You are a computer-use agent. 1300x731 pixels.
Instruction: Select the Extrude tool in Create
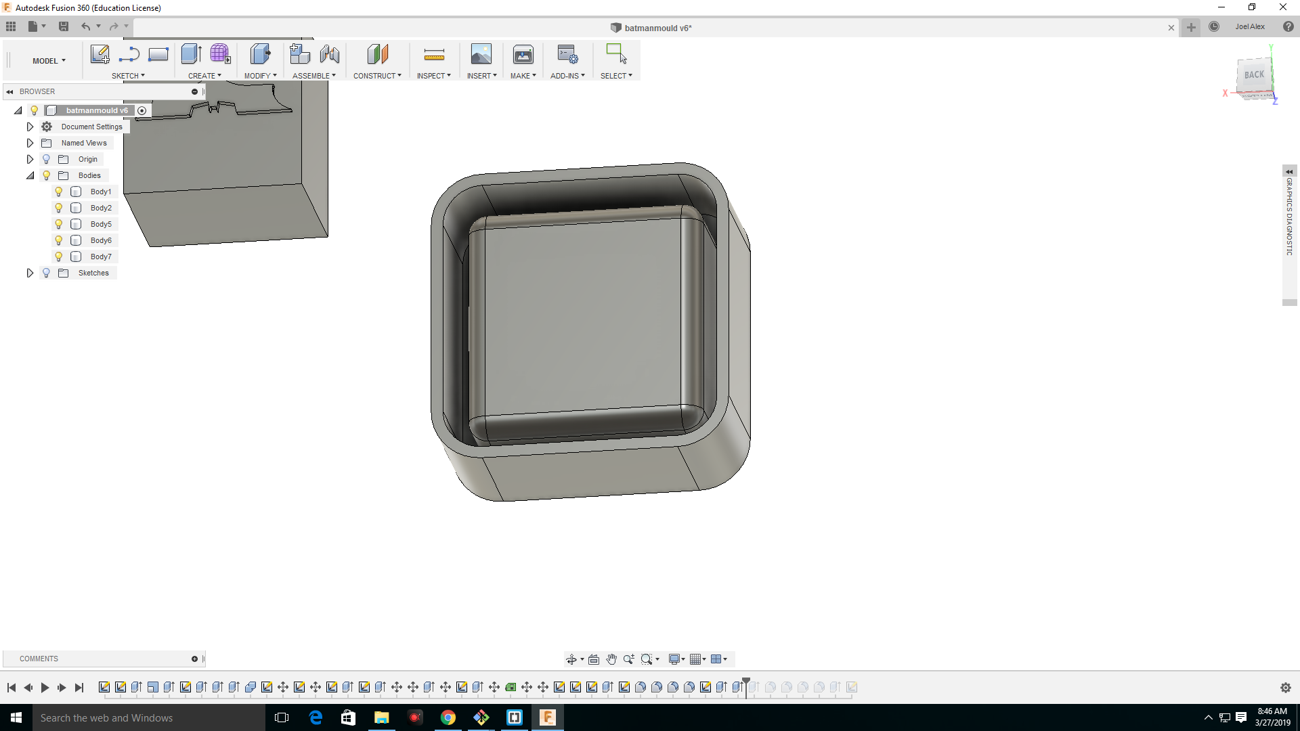[x=191, y=54]
